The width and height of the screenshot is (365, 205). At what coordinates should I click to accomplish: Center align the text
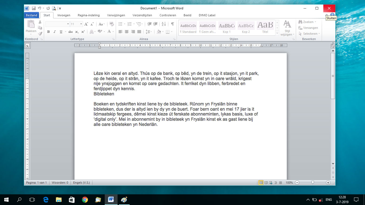127,32
